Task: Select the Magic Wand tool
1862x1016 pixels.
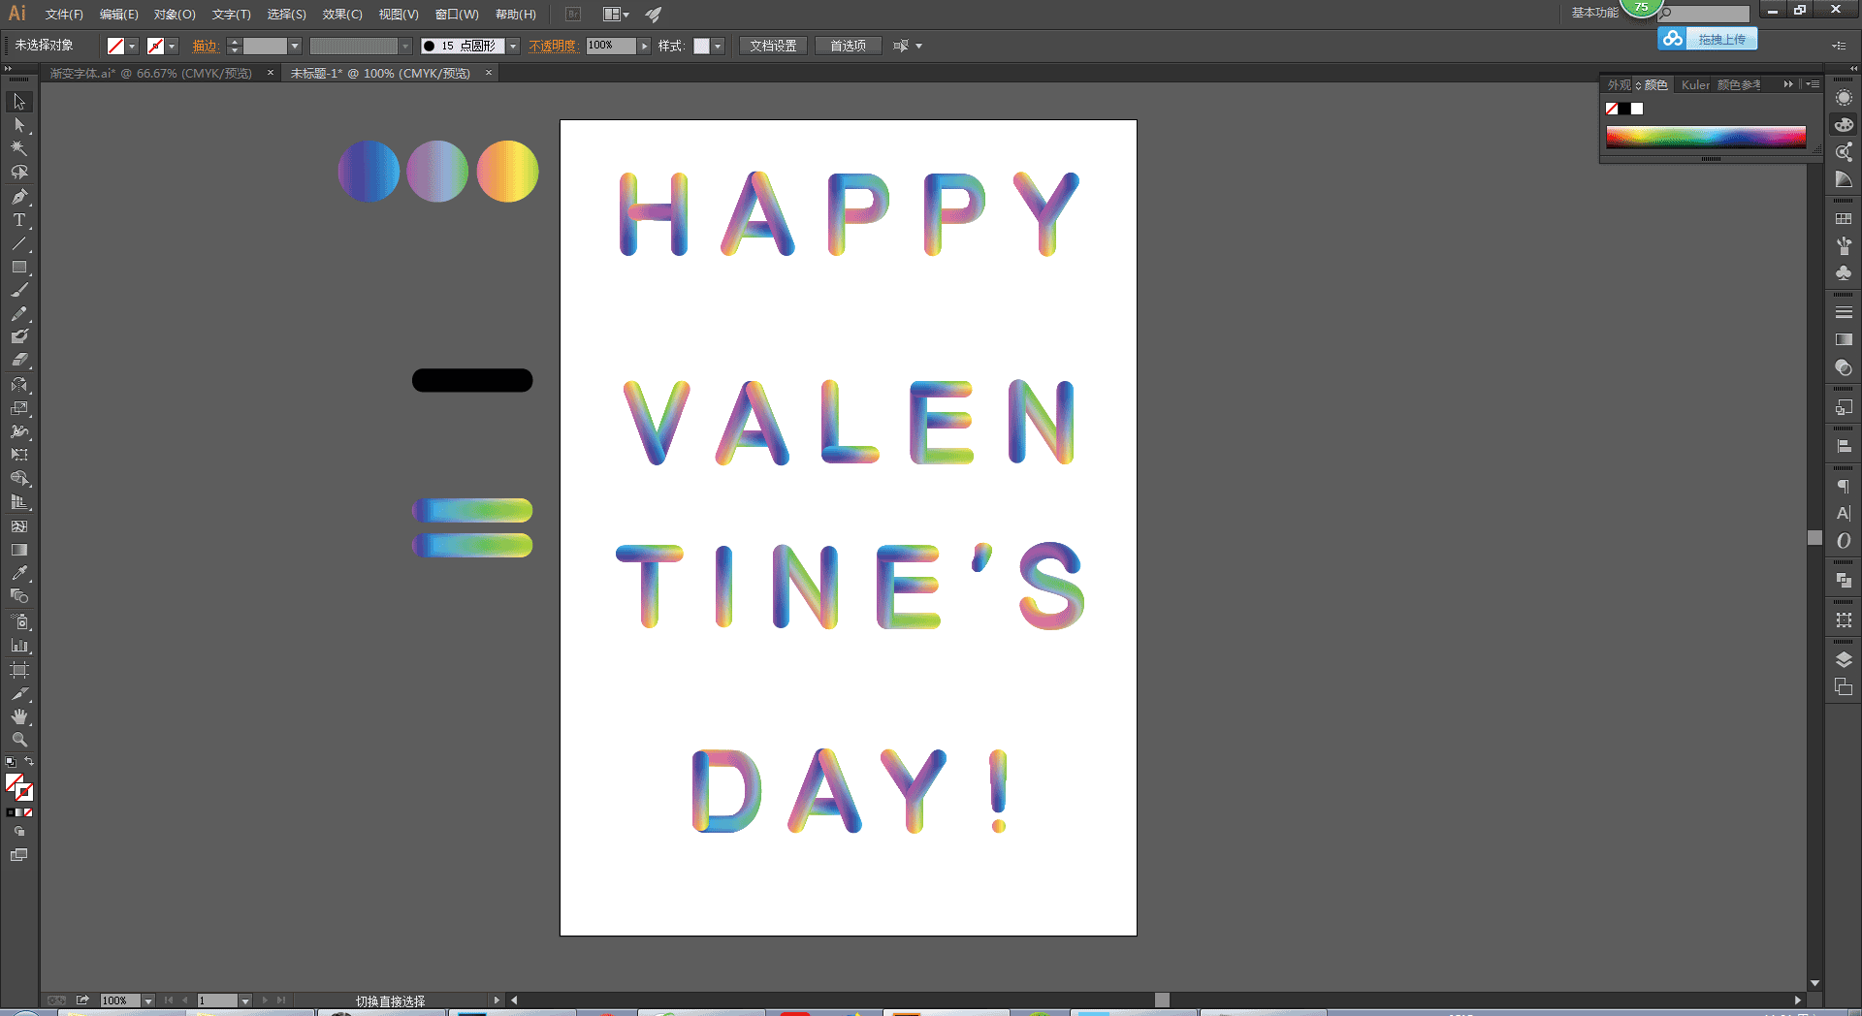Action: (19, 148)
